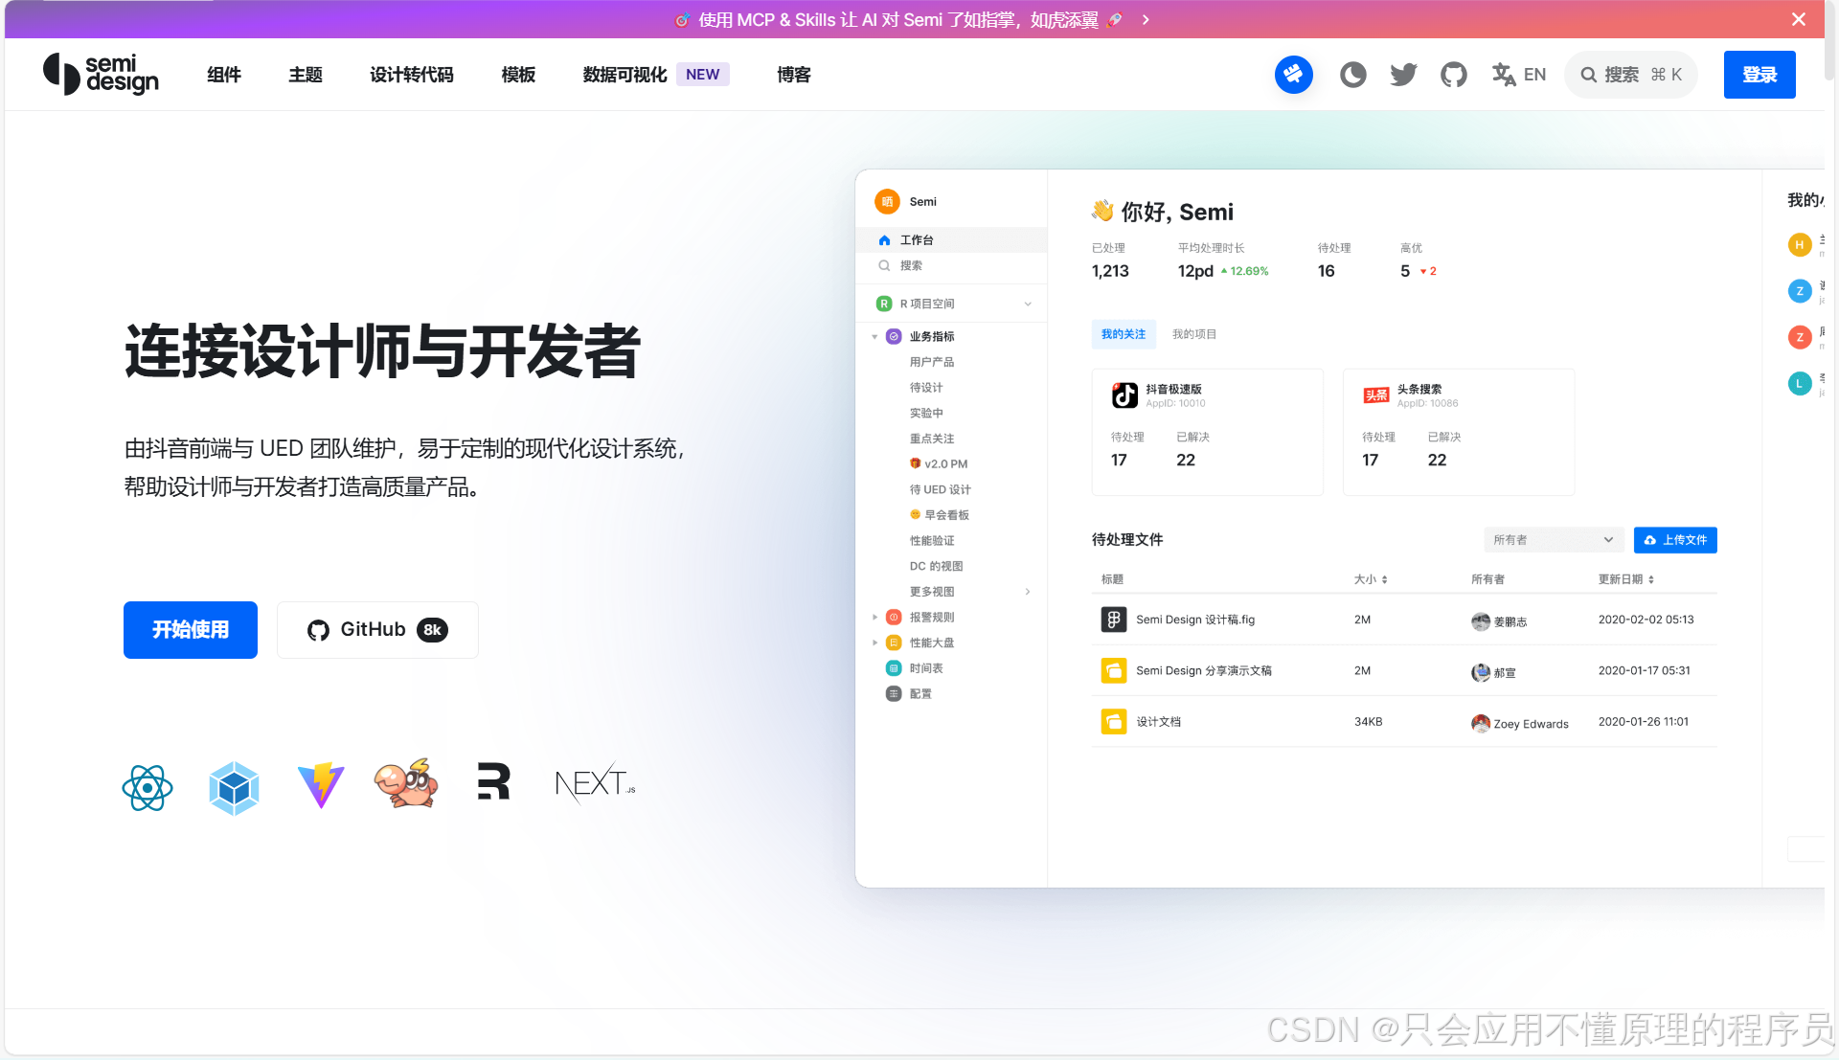Screen dimensions: 1839x1060
Task: Click the blue Feishu icon button
Action: (x=1293, y=75)
